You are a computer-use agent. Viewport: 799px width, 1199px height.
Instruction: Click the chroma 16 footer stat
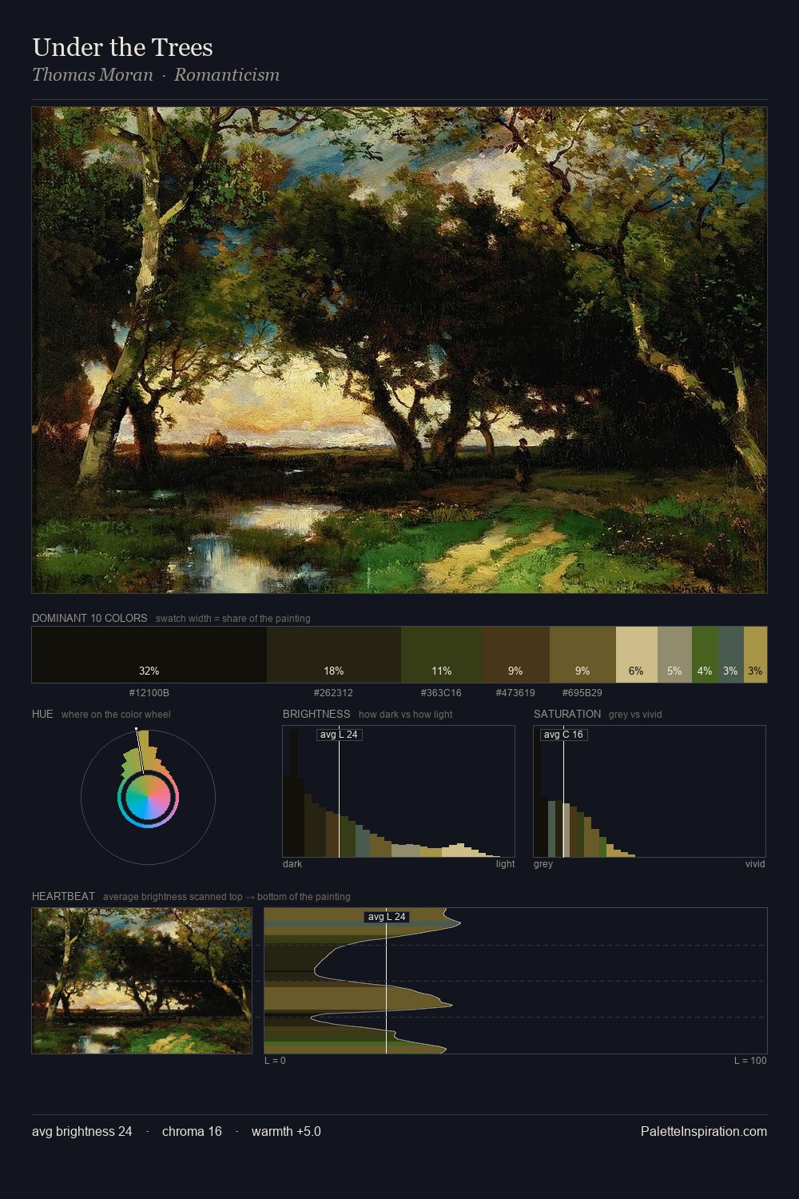point(192,1131)
